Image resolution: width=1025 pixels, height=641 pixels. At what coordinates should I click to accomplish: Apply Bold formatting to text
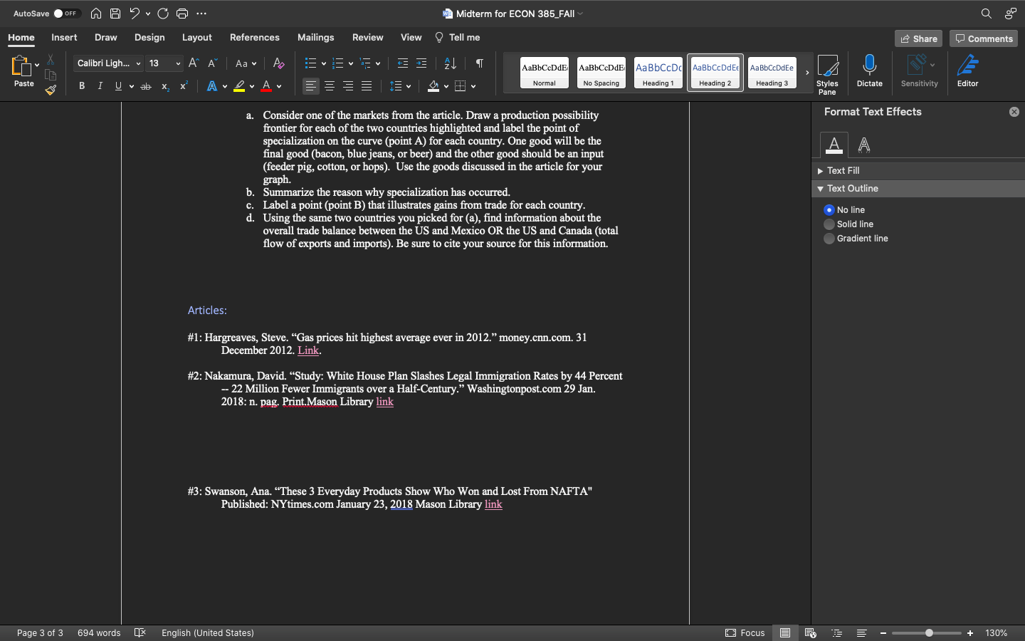click(82, 86)
